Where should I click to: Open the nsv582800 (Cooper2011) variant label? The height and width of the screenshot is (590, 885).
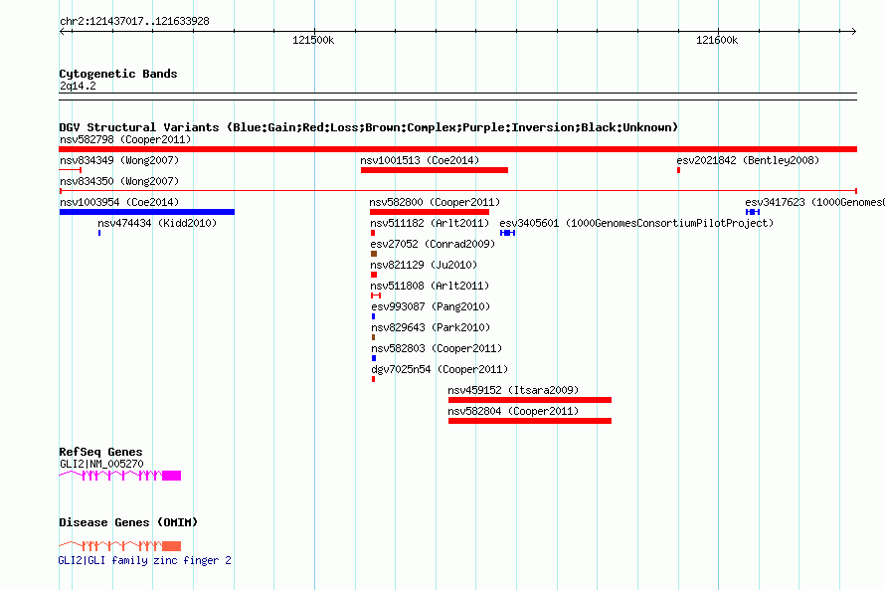pos(435,202)
